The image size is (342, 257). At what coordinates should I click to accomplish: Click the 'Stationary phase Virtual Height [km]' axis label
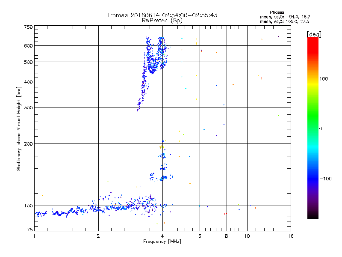(18, 128)
